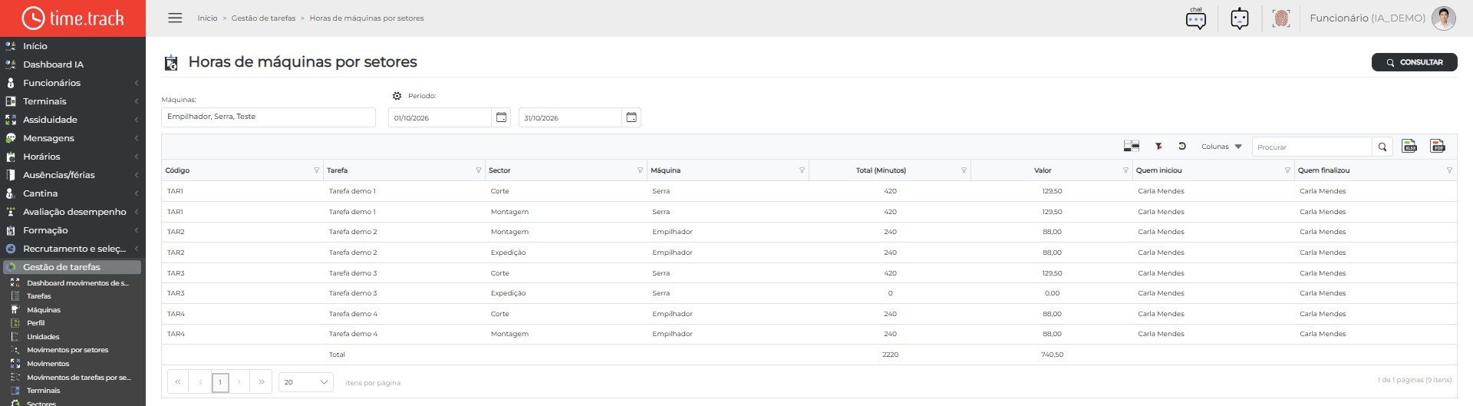Screen dimensions: 1473x406
Task: Expand the Horários sidebar menu
Action: point(73,157)
